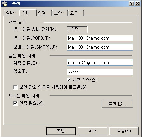Close the 속성 dialog with the X button

(x=137, y=4)
